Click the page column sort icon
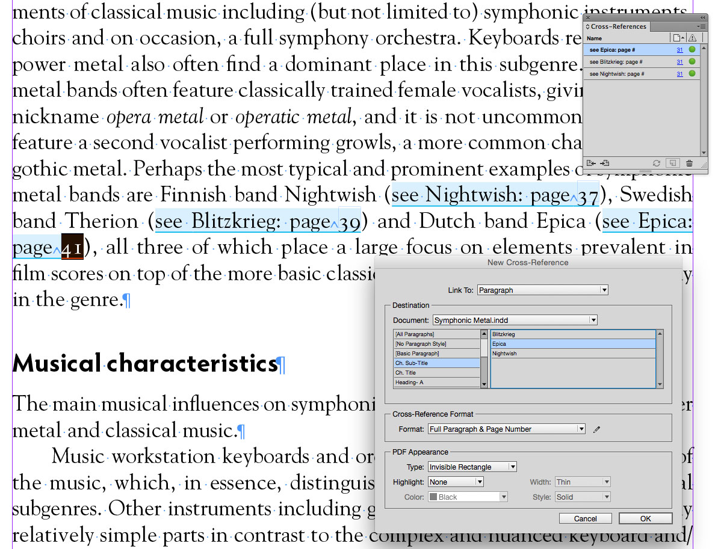718x549 pixels. click(679, 38)
